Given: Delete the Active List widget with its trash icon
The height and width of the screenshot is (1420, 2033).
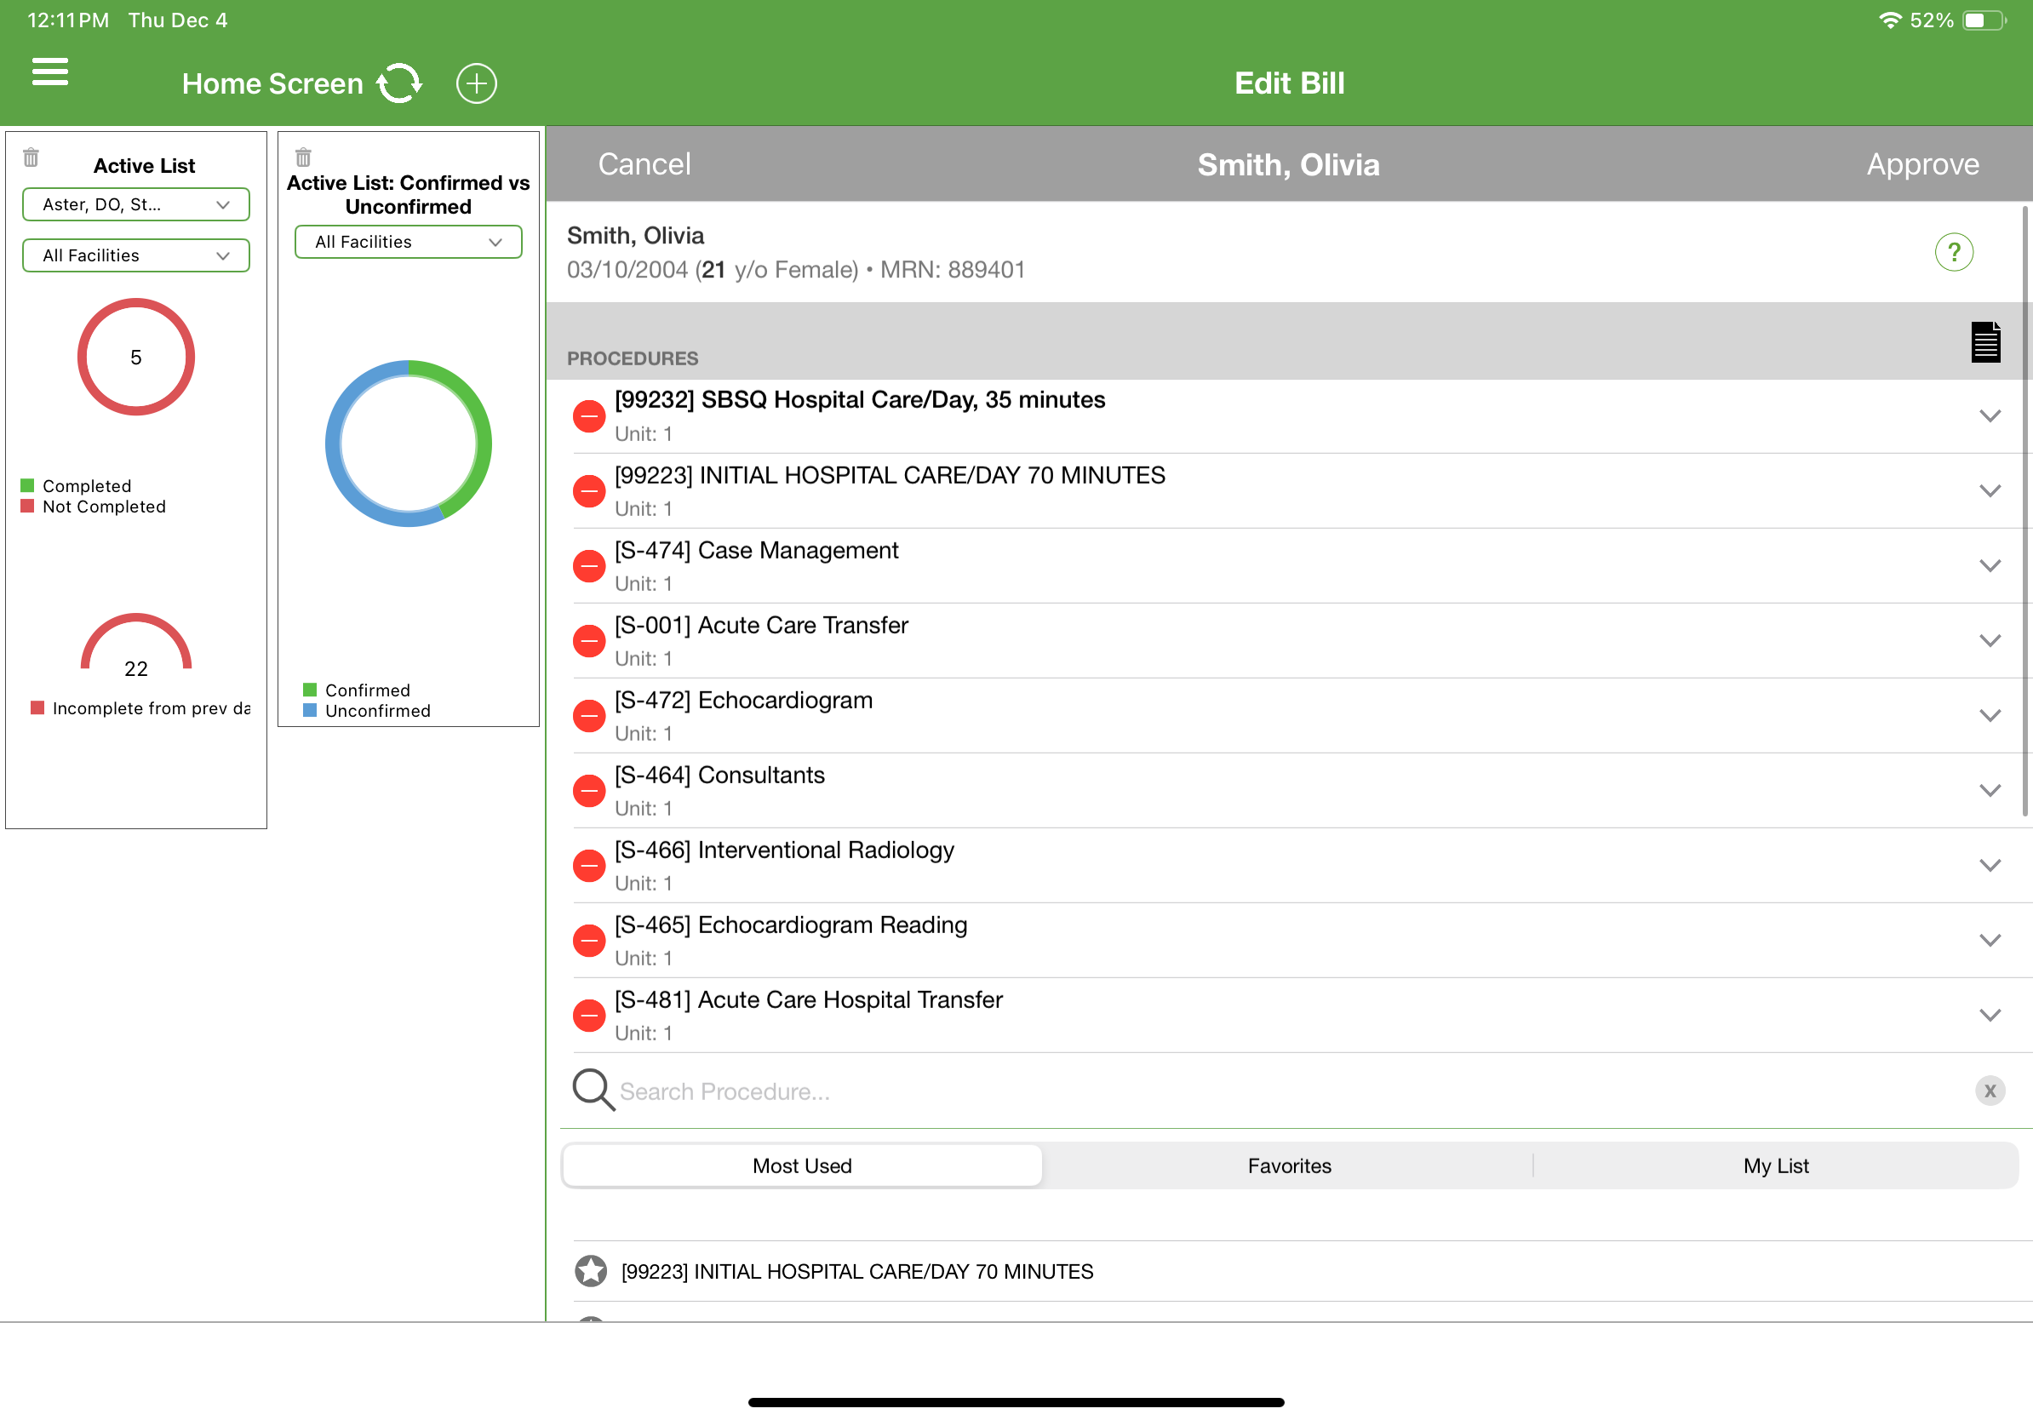Looking at the screenshot, I should (x=31, y=157).
